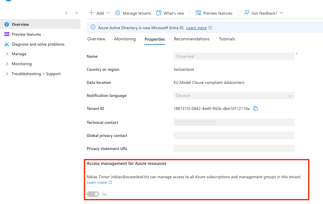The height and width of the screenshot is (204, 323).
Task: Click the Tenant ID value text
Action: [212, 108]
